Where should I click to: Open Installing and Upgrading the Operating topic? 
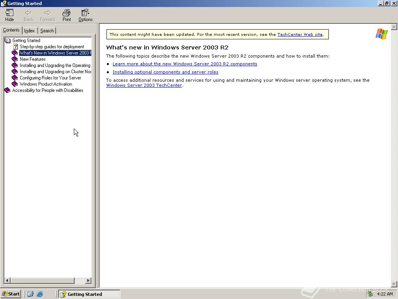coord(55,65)
